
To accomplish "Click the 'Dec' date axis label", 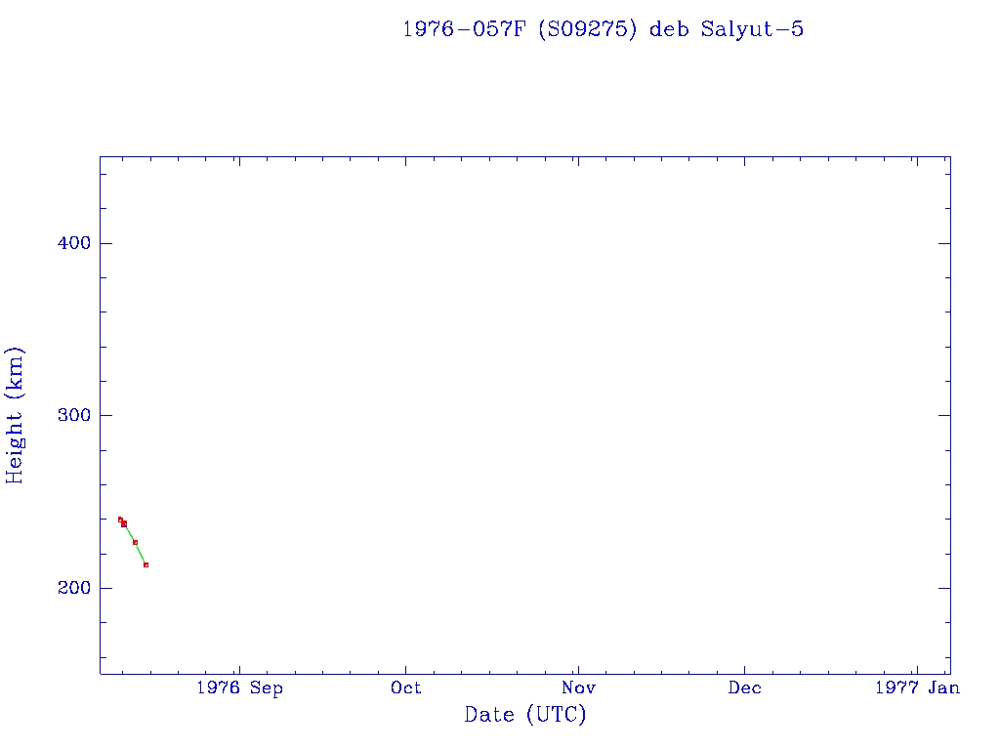I will (x=744, y=687).
